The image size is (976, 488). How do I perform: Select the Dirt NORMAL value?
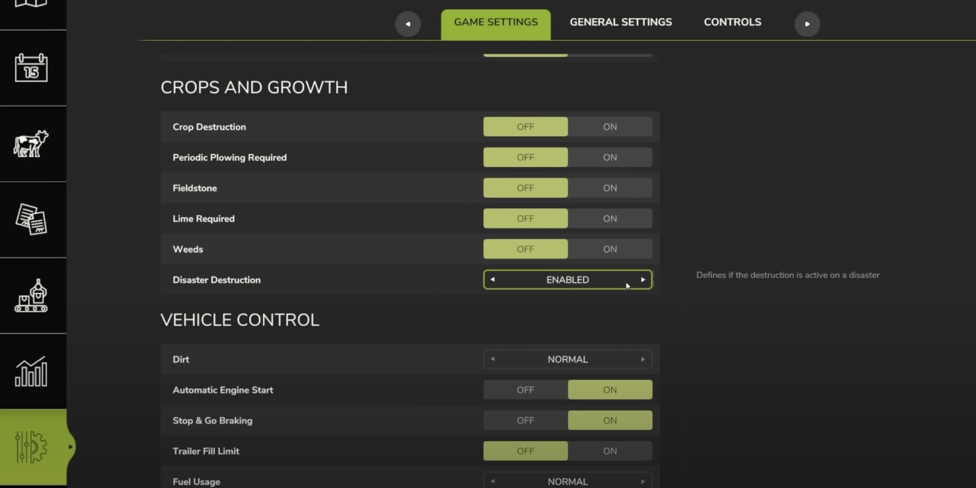click(x=568, y=359)
